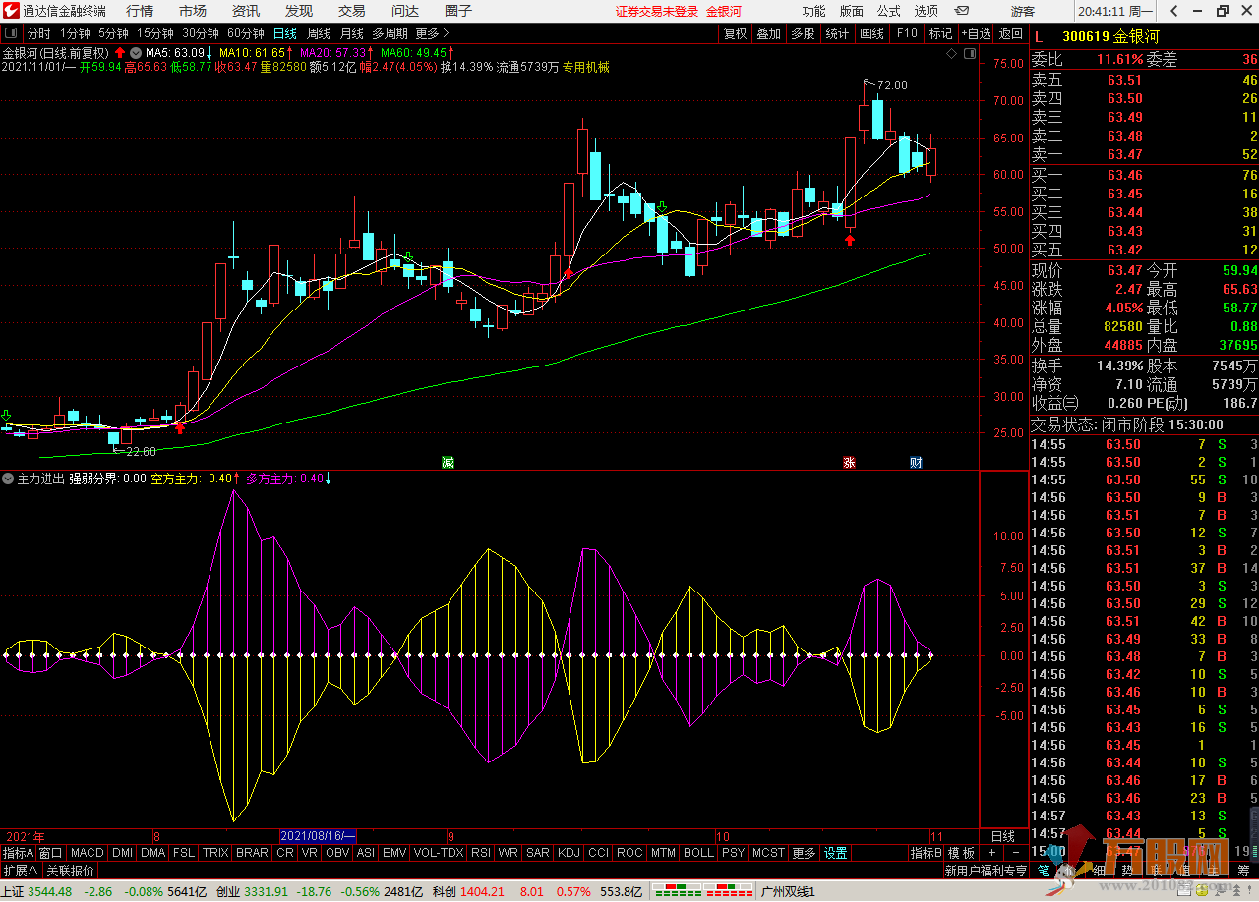Click the 多股 multi-stock button
This screenshot has height=902, width=1259.
coord(803,33)
